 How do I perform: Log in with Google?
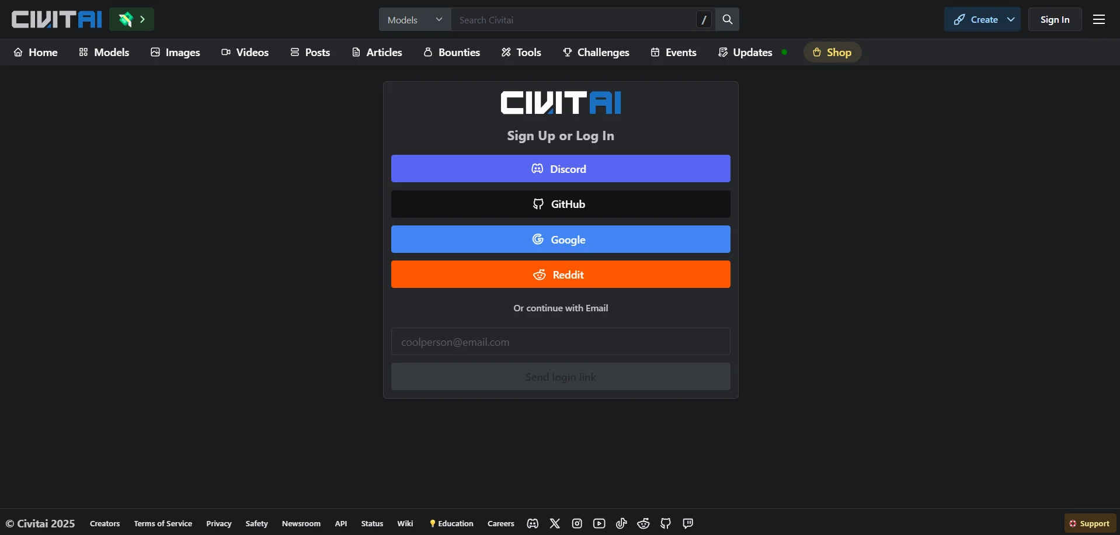coord(561,239)
